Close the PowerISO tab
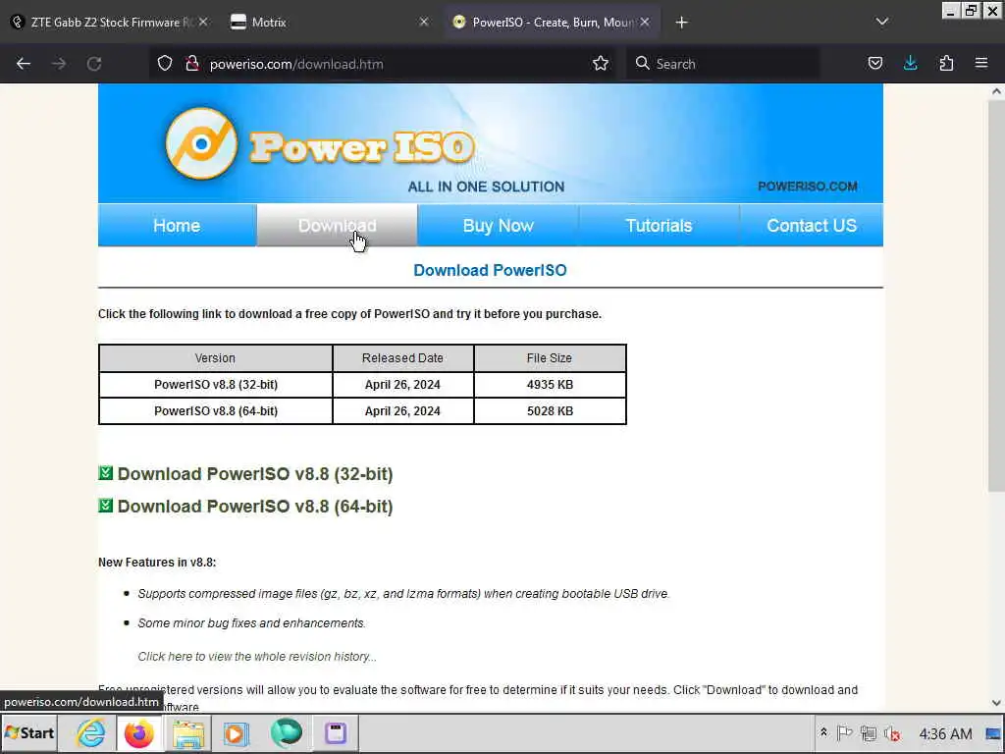1005x754 pixels. click(x=645, y=22)
